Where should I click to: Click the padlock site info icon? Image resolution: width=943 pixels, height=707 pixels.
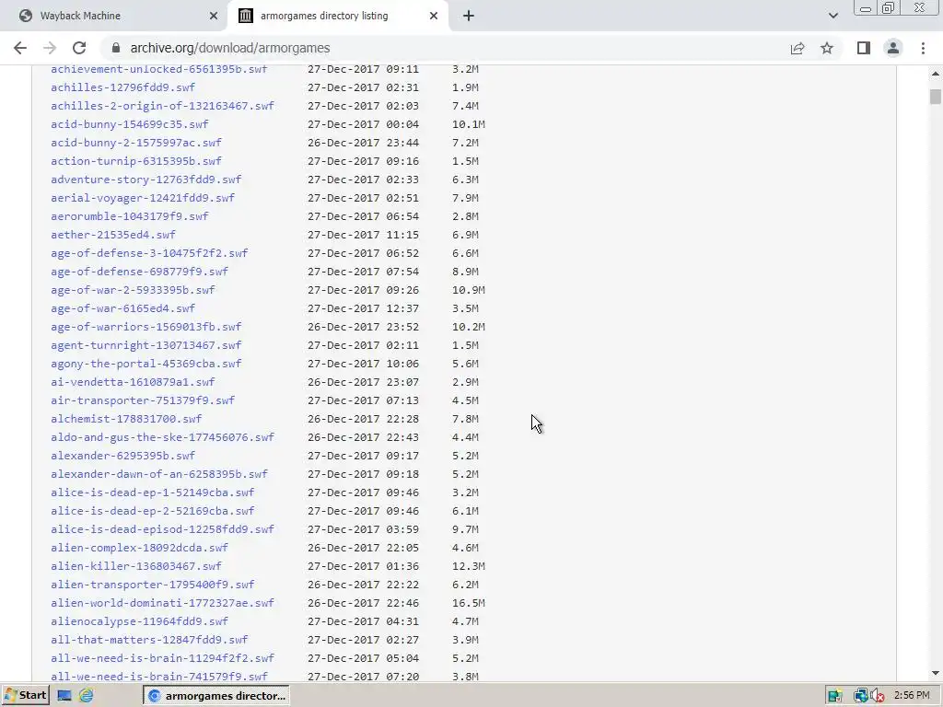point(117,48)
